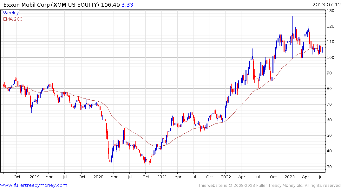Click the 'Oct' label just before 2021
The height and width of the screenshot is (190, 341).
point(146,177)
